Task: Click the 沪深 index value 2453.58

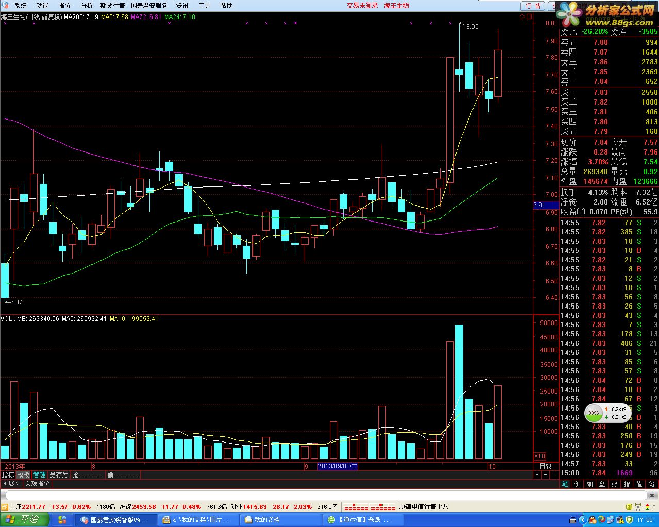Action: (144, 507)
